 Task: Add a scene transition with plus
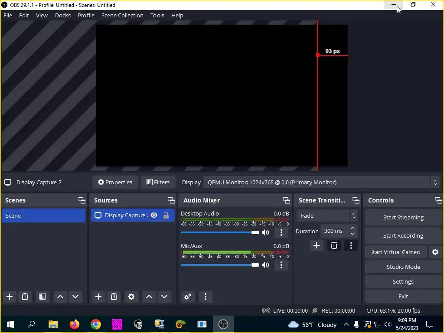pyautogui.click(x=317, y=245)
